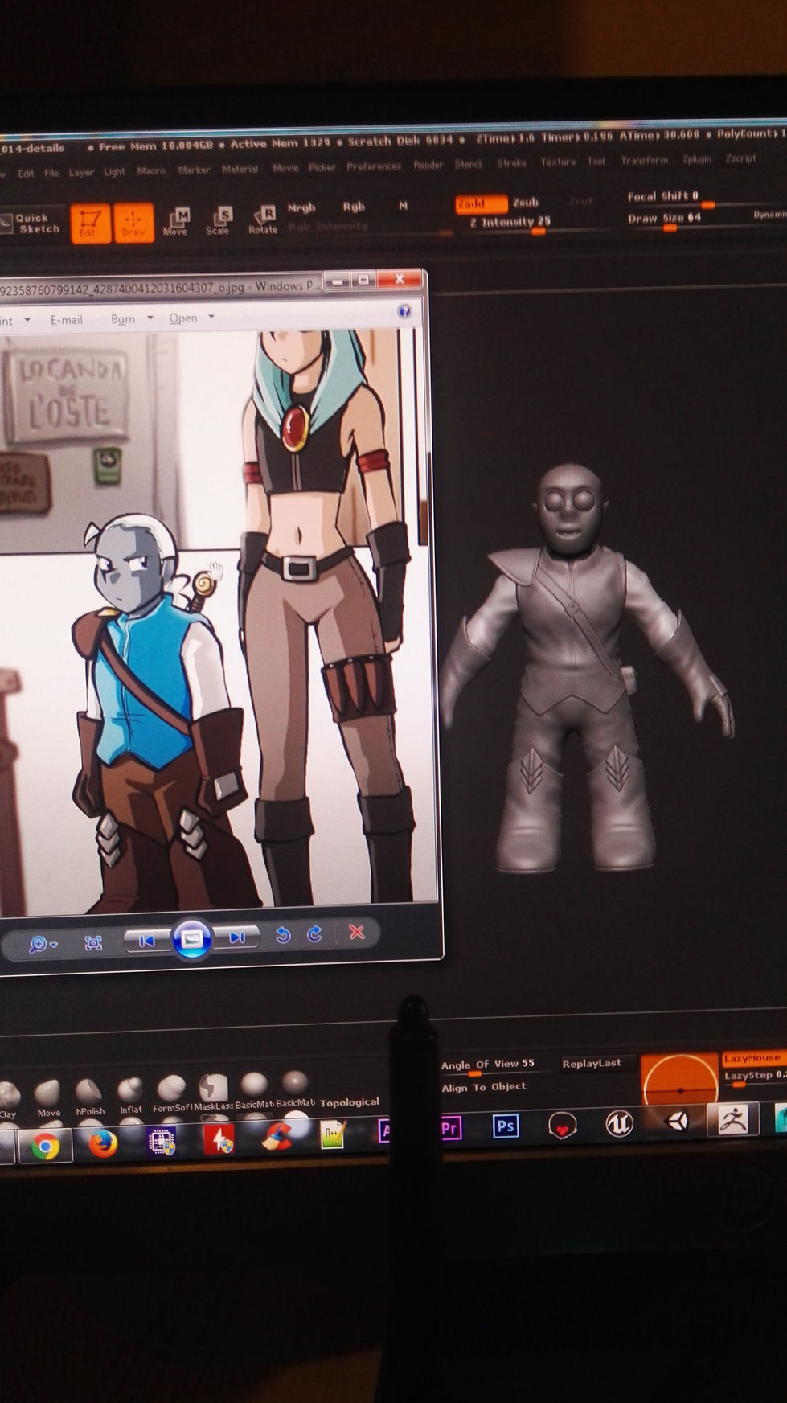This screenshot has height=1403, width=787.
Task: Rotate image clockwise in Photo Viewer
Action: point(314,933)
